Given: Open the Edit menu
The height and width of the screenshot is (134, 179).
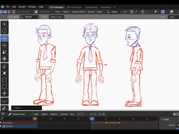Looking at the screenshot, I should (14, 7).
